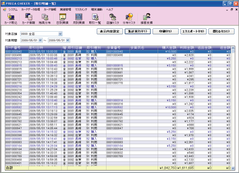
Task: Select the row dated 2009/05/01 10:04:48
Action: coord(118,62)
